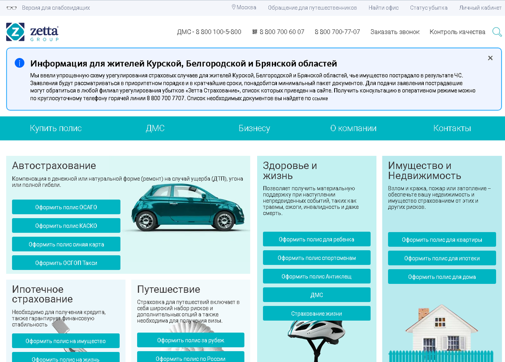The width and height of the screenshot is (505, 362).
Task: Open the search magnifier icon
Action: point(497,32)
